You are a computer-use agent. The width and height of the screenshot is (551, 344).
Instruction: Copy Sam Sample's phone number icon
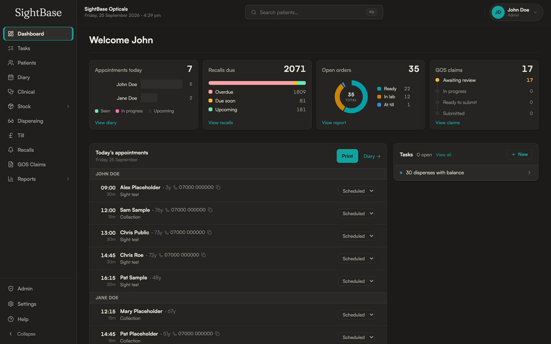(x=210, y=210)
